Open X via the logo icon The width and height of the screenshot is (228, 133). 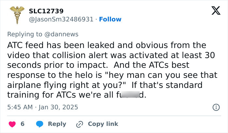[x=216, y=11]
